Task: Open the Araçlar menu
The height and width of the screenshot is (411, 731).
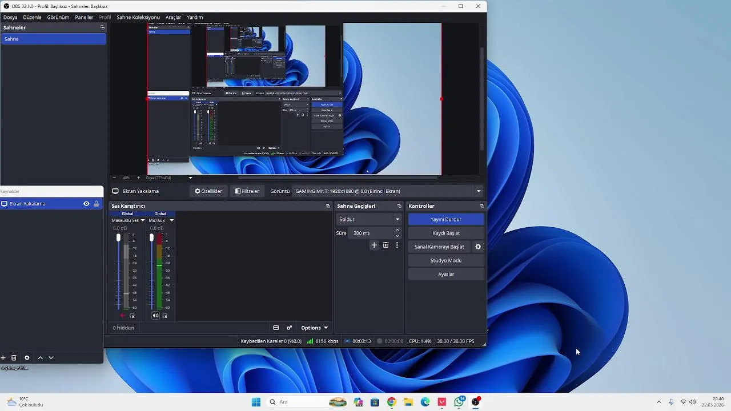Action: (173, 17)
